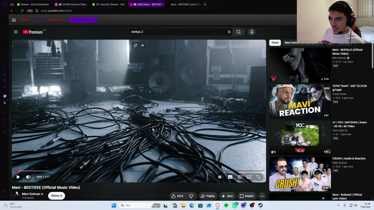Open more actions three-dot menu

pos(262,196)
